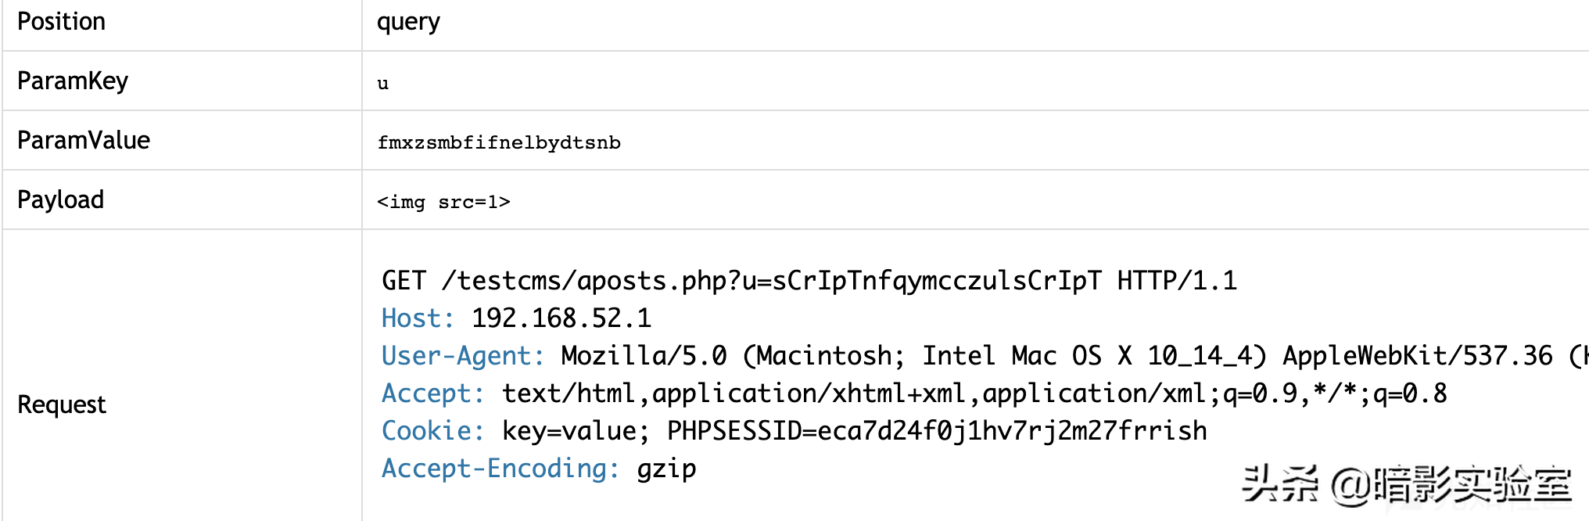Click the Position row label
Viewport: 1589px width, 521px height.
61,21
